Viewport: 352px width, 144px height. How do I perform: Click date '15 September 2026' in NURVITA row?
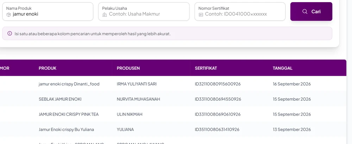point(292,99)
